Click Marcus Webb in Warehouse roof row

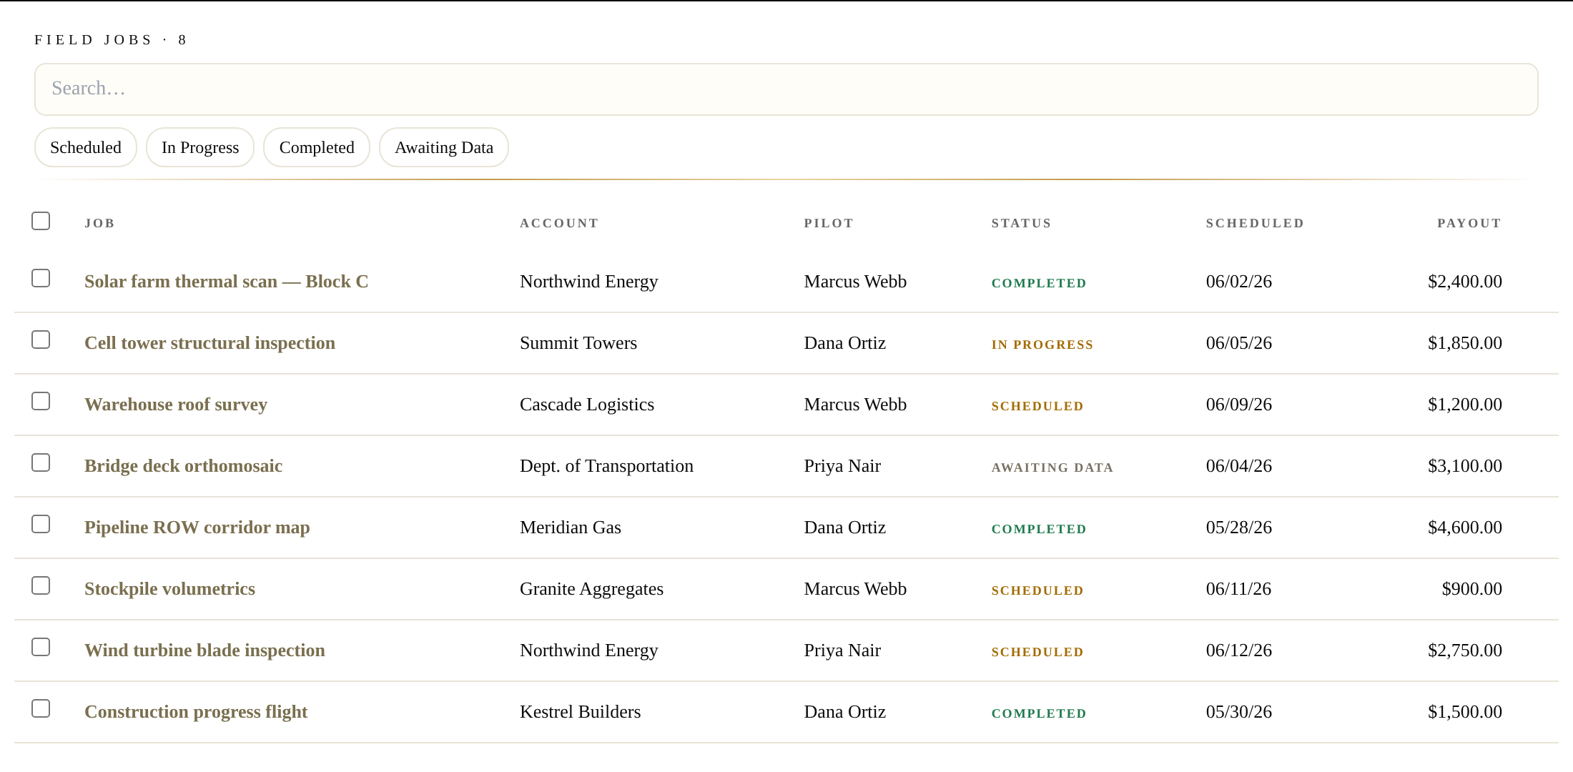855,405
